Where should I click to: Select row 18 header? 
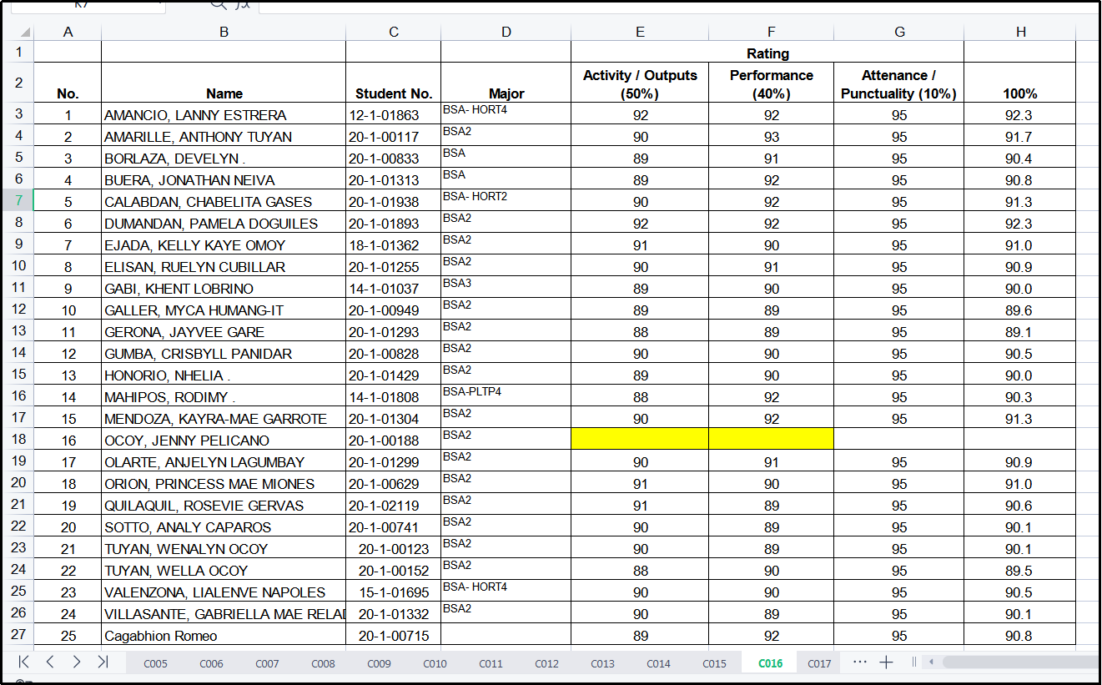[x=18, y=439]
